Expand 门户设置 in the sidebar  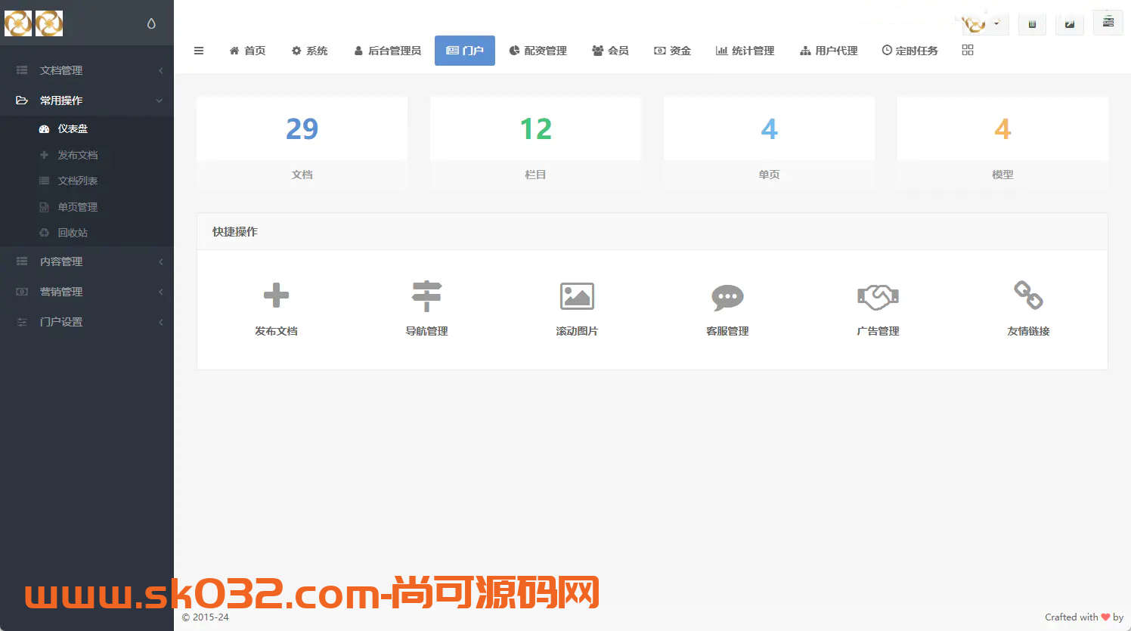click(x=87, y=322)
